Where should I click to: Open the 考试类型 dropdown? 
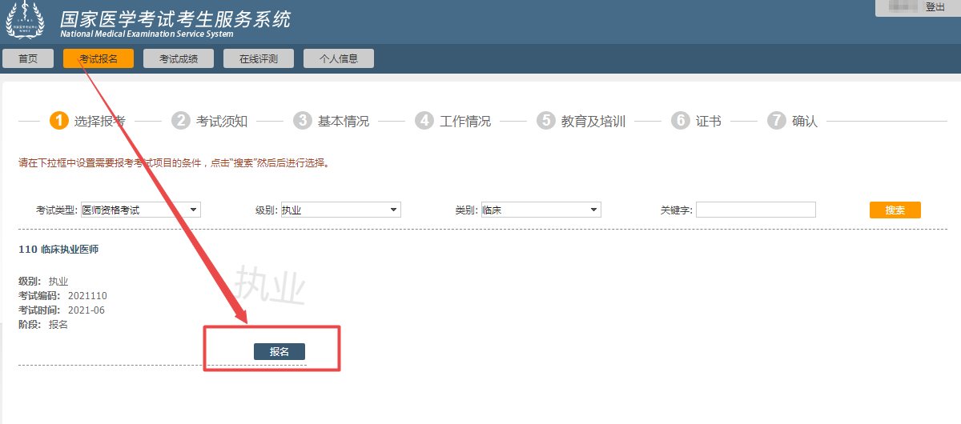(140, 210)
